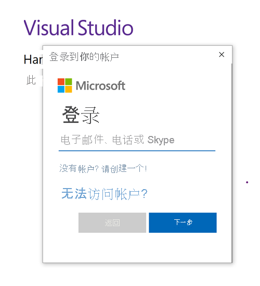Click the yellow square in Microsoft logo
This screenshot has width=260, height=286.
69,89
